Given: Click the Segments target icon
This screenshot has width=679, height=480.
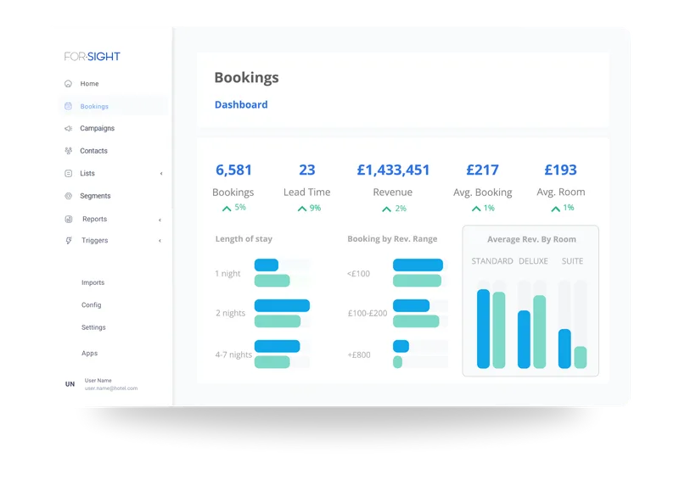Looking at the screenshot, I should point(68,196).
